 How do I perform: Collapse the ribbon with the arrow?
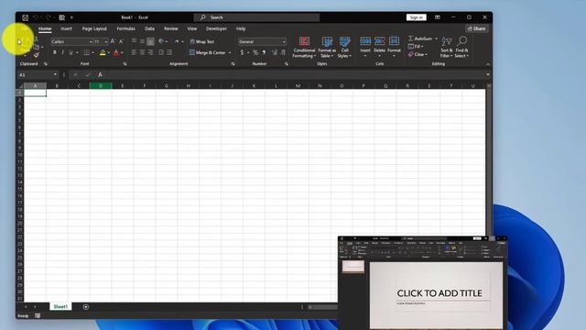pos(487,64)
